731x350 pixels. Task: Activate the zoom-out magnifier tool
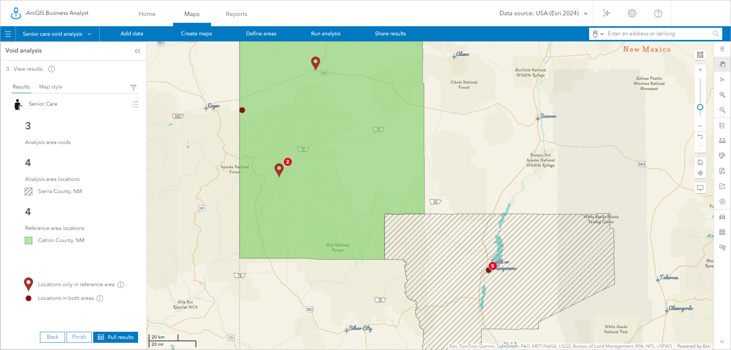(722, 110)
